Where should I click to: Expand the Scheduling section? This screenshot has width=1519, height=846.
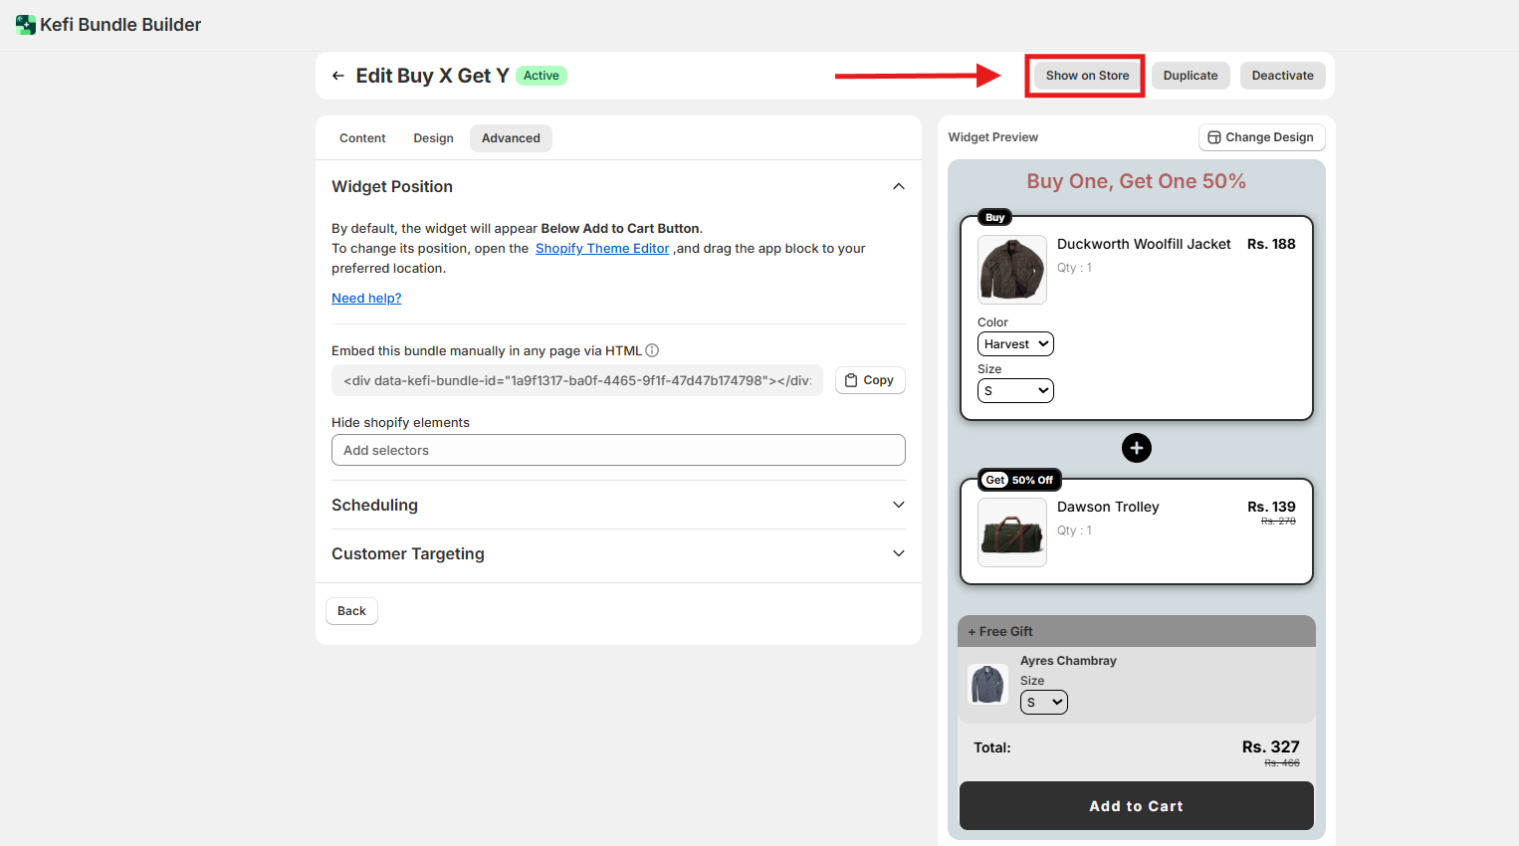pyautogui.click(x=898, y=505)
